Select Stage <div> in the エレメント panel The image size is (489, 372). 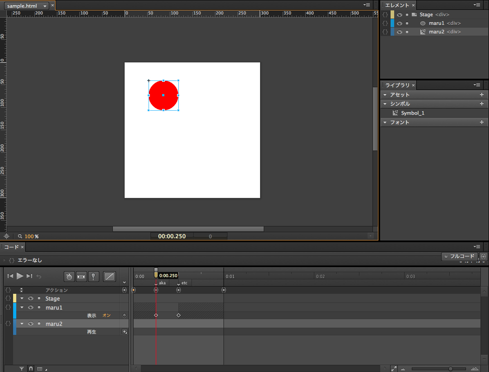(x=434, y=14)
